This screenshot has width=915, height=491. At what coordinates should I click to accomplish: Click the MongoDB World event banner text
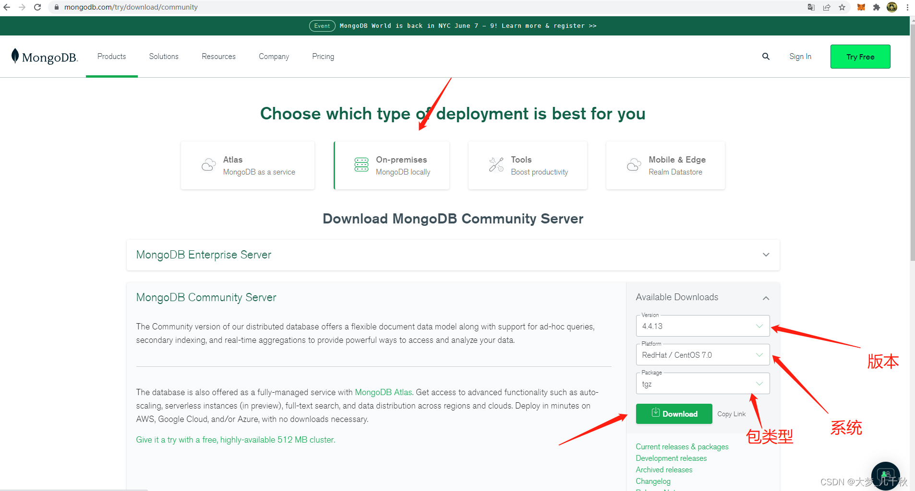pyautogui.click(x=468, y=26)
